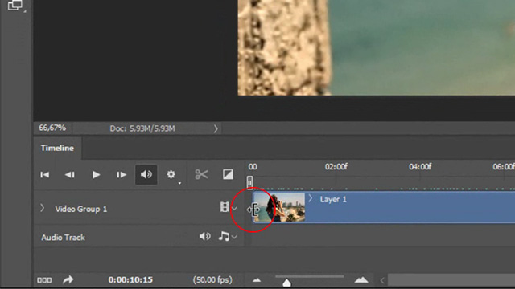Choose a transition with the fade icon
Screen dimensions: 515x289
pos(228,174)
